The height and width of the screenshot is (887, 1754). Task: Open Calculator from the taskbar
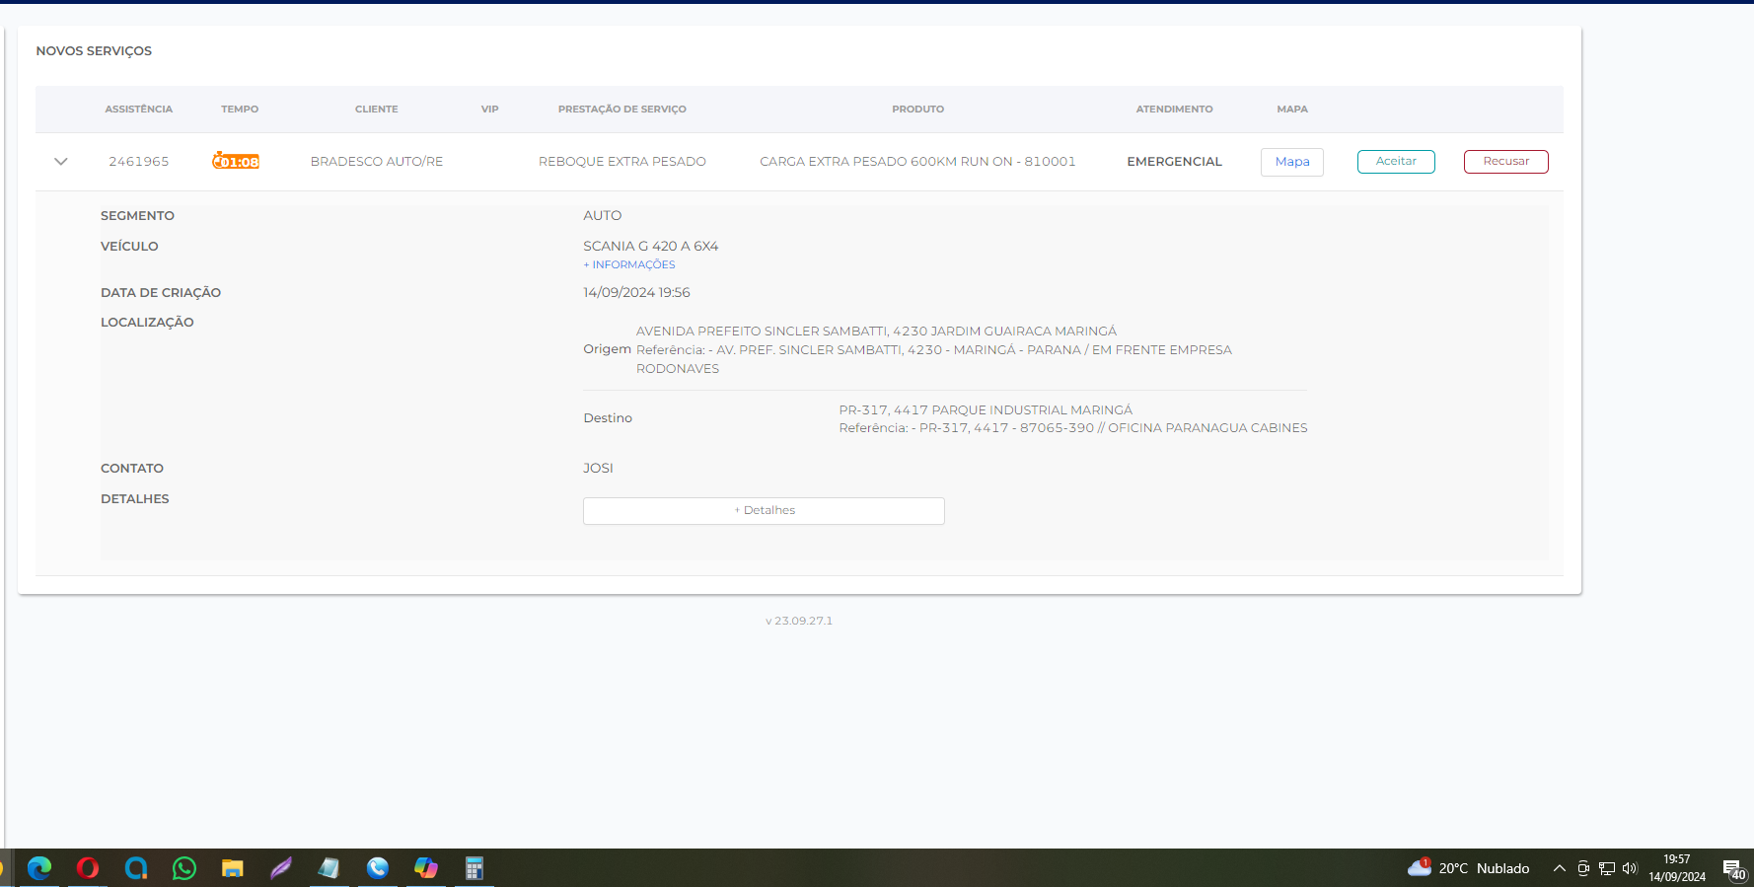tap(475, 868)
